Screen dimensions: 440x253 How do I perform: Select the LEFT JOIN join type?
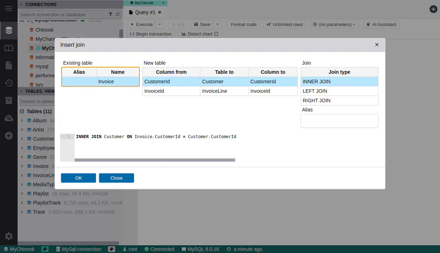click(x=339, y=91)
